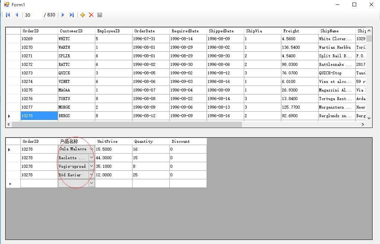Minimize the Form1 window

coord(338,4)
